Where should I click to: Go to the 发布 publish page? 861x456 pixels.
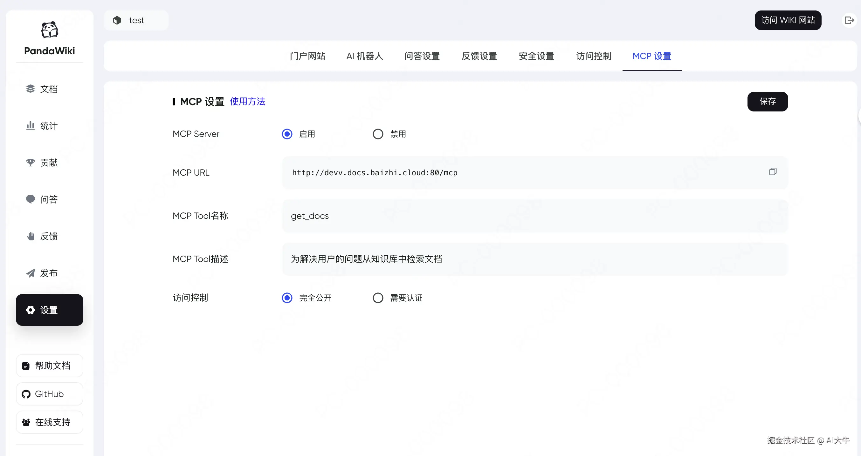pyautogui.click(x=49, y=273)
